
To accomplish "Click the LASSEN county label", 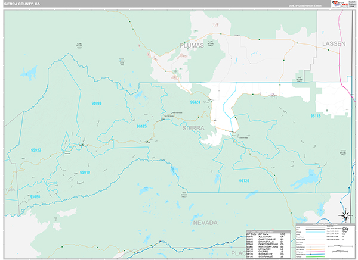I will [334, 43].
